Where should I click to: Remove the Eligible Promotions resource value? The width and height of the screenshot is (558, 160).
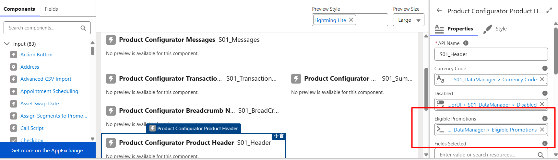(542, 130)
